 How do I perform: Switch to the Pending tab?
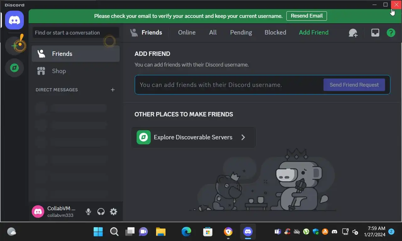click(x=241, y=32)
